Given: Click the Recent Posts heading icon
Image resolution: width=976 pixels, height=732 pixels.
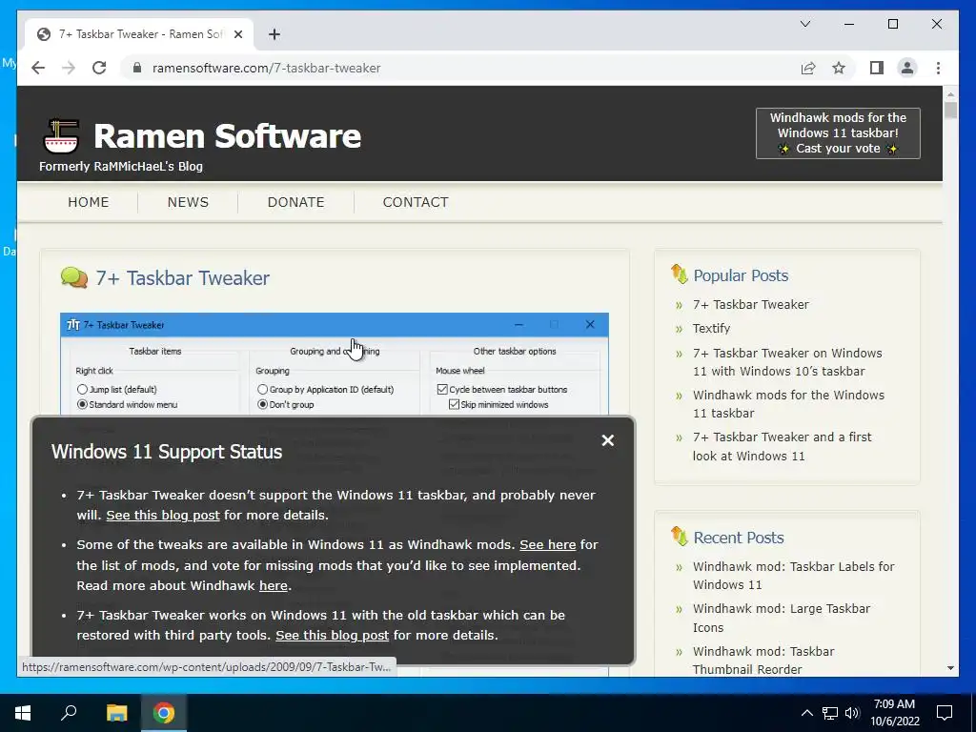Looking at the screenshot, I should coord(679,536).
